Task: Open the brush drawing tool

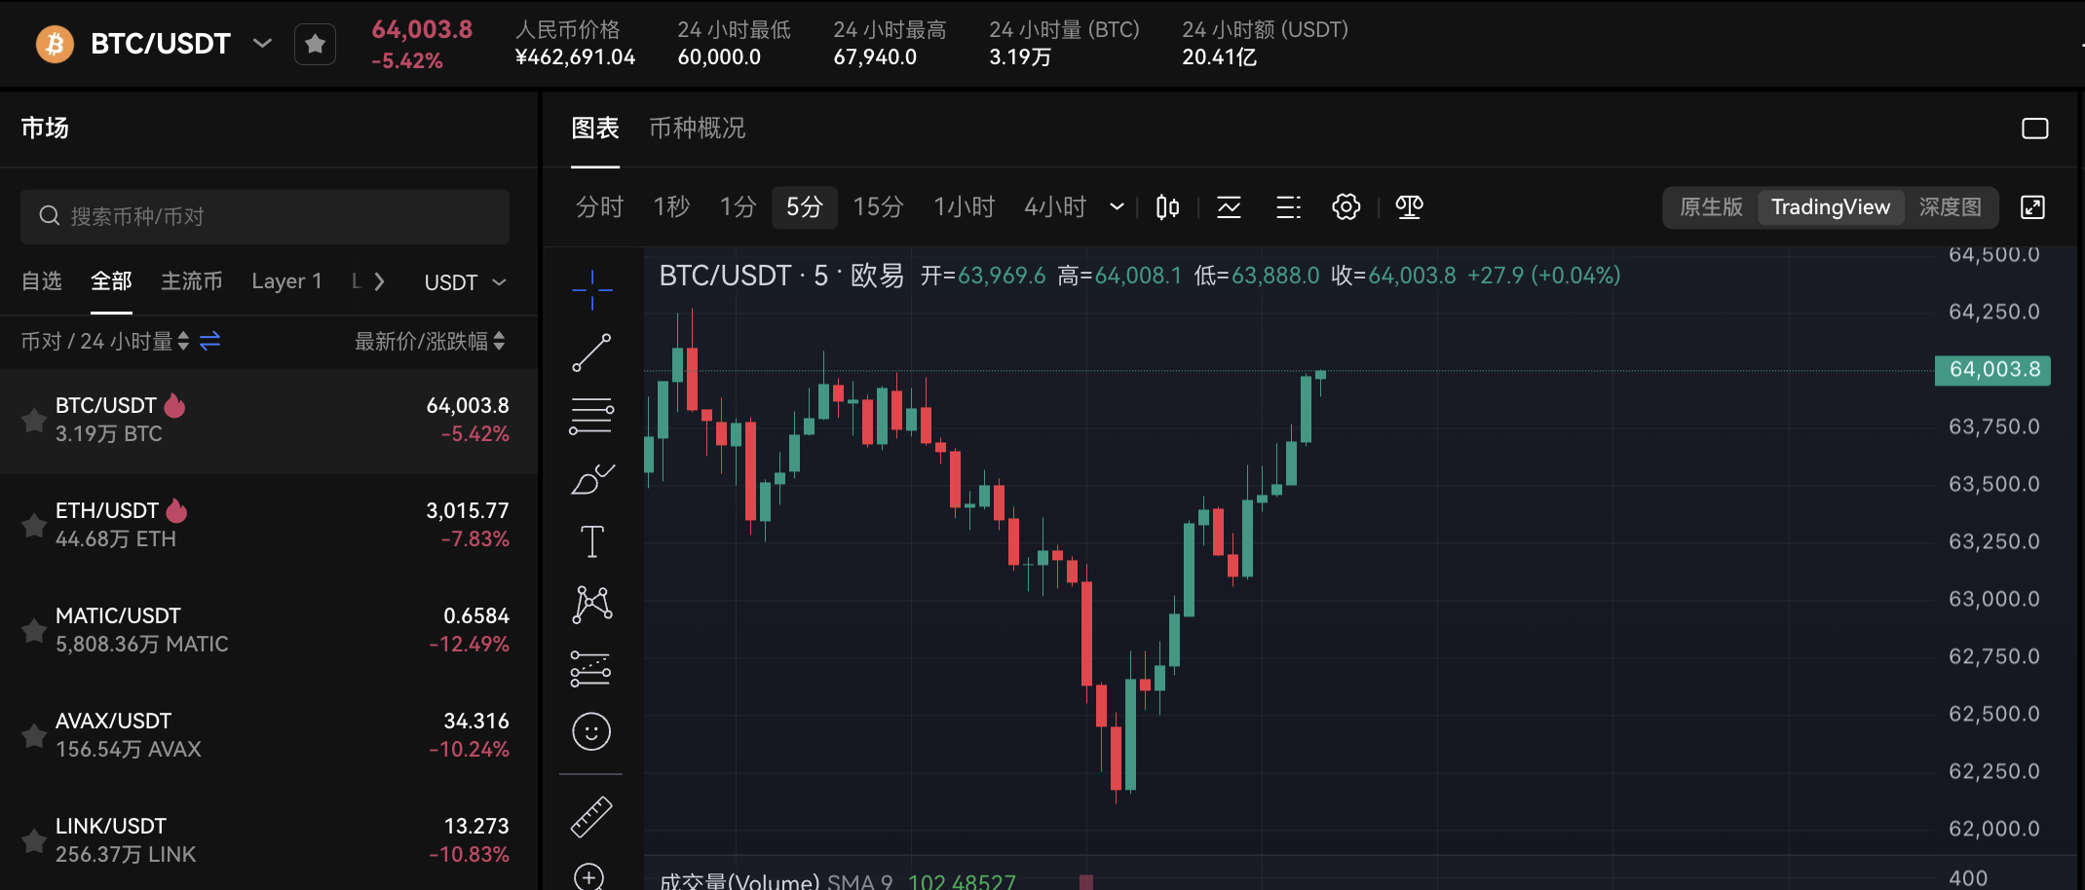Action: pyautogui.click(x=591, y=479)
